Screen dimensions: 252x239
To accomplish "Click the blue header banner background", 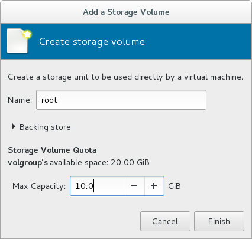I will pyautogui.click(x=197, y=41).
